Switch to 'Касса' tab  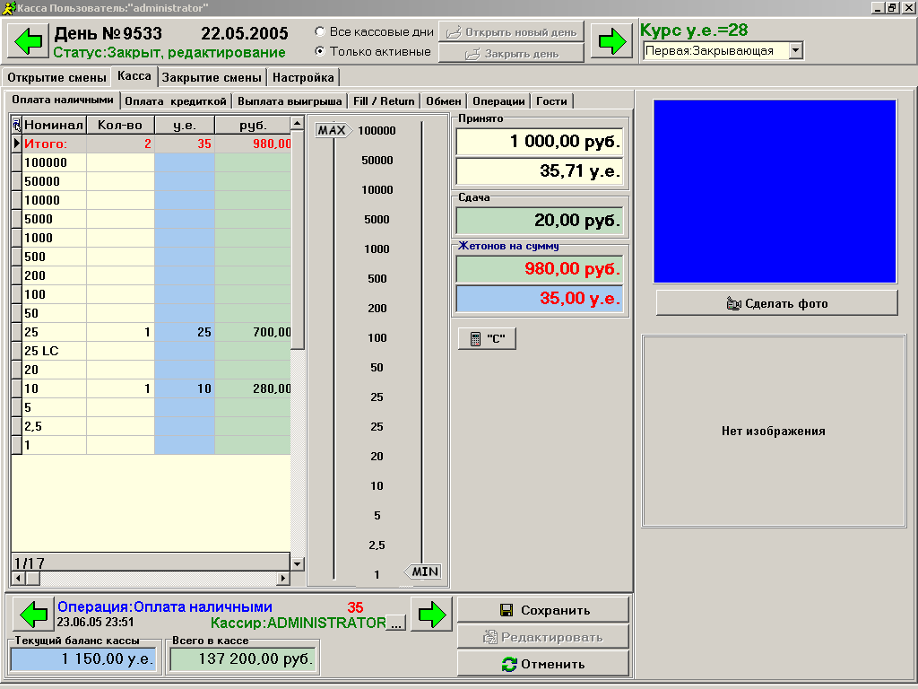coord(134,76)
